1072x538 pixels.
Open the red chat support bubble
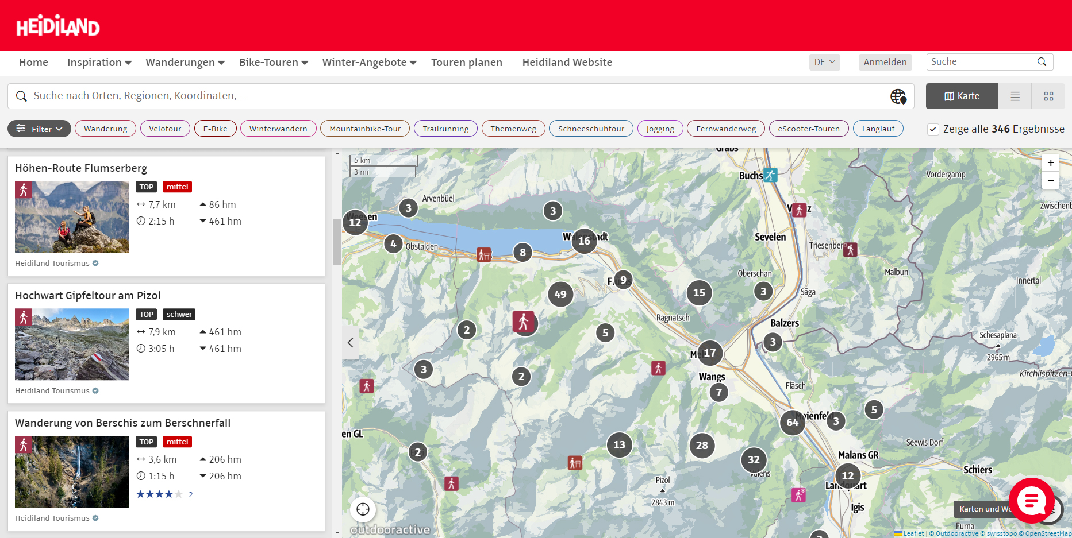[1031, 501]
